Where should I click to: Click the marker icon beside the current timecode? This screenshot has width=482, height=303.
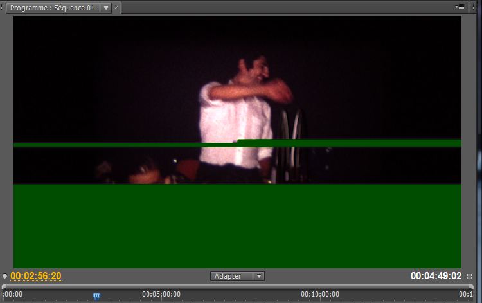pyautogui.click(x=4, y=276)
